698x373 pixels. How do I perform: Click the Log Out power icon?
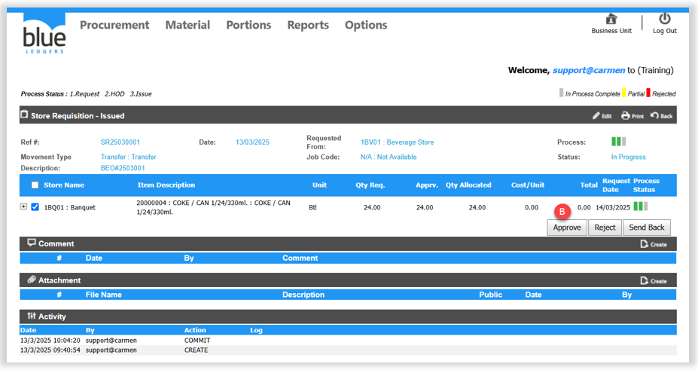pos(664,19)
